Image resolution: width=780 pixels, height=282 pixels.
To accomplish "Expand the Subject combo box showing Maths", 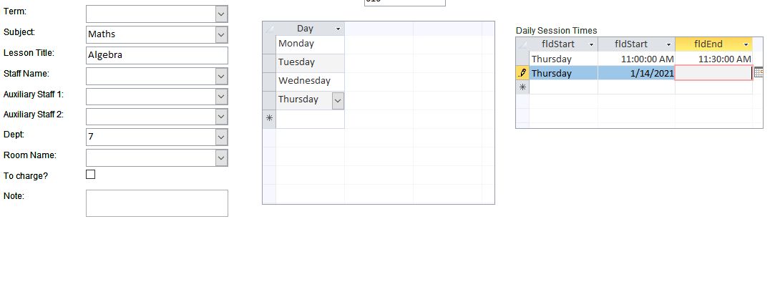I will click(221, 34).
